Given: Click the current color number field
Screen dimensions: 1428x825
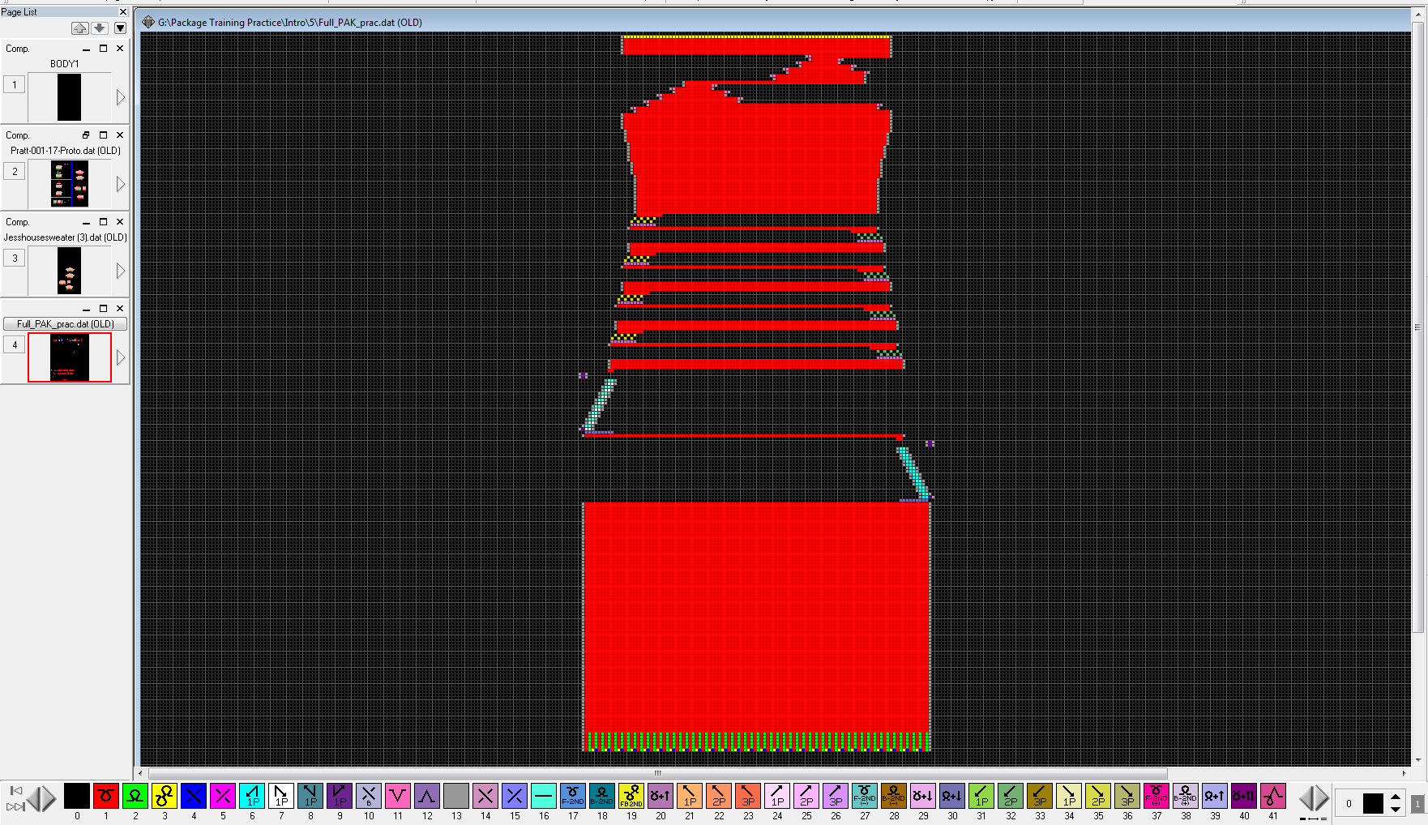Looking at the screenshot, I should pyautogui.click(x=1349, y=803).
